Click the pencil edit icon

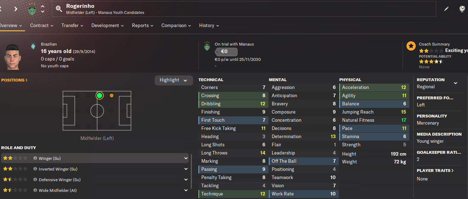(x=447, y=9)
